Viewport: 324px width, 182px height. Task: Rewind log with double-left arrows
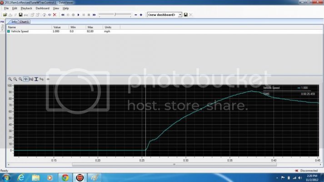(x=63, y=15)
